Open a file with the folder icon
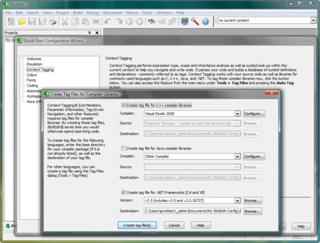The height and width of the screenshot is (243, 320). (21, 21)
